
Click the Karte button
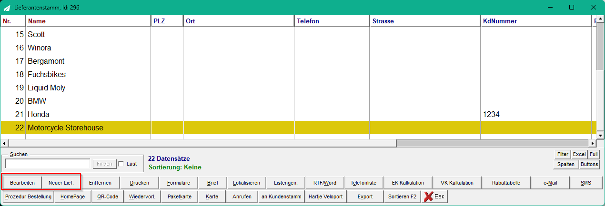click(x=212, y=196)
